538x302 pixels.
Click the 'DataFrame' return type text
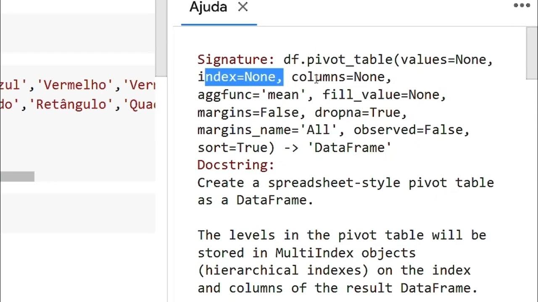[353, 148]
